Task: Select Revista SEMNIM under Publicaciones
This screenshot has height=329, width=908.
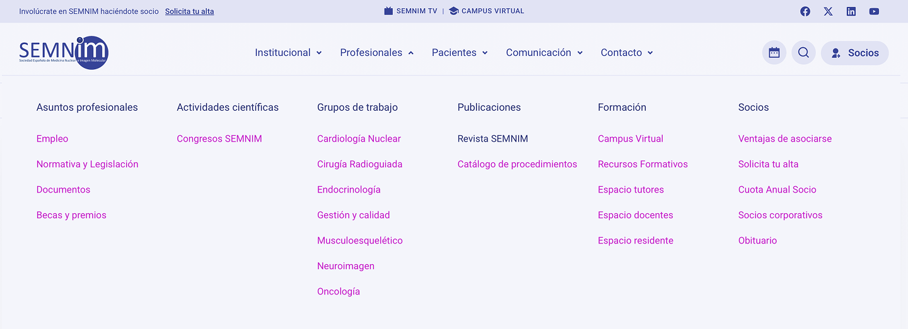Action: click(x=492, y=139)
